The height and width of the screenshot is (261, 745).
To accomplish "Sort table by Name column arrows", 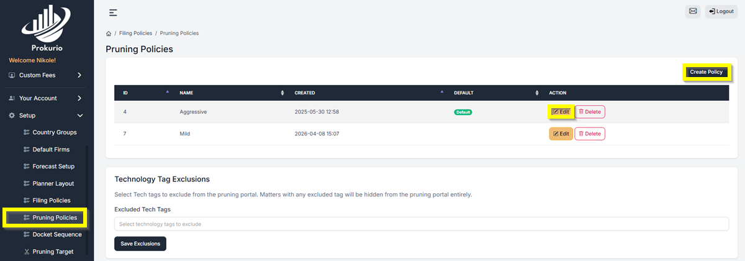I will click(x=282, y=93).
